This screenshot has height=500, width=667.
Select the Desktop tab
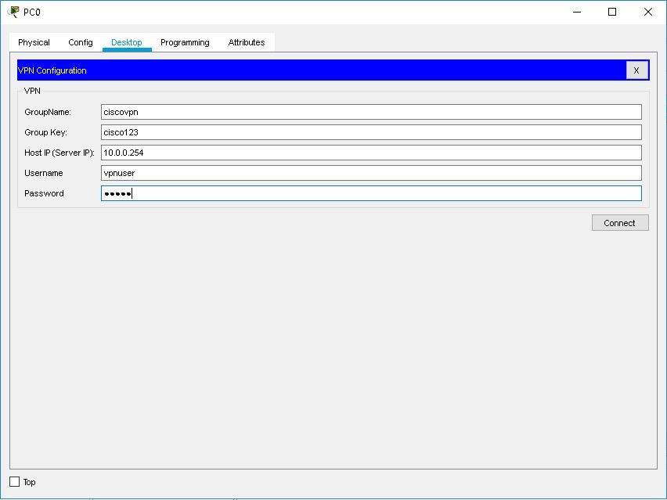click(126, 42)
